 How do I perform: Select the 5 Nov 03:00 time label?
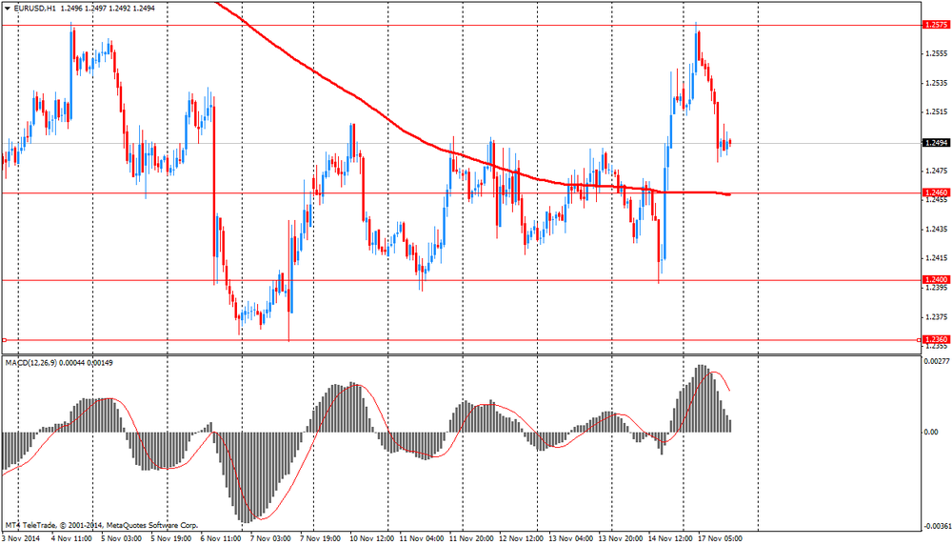[x=122, y=538]
